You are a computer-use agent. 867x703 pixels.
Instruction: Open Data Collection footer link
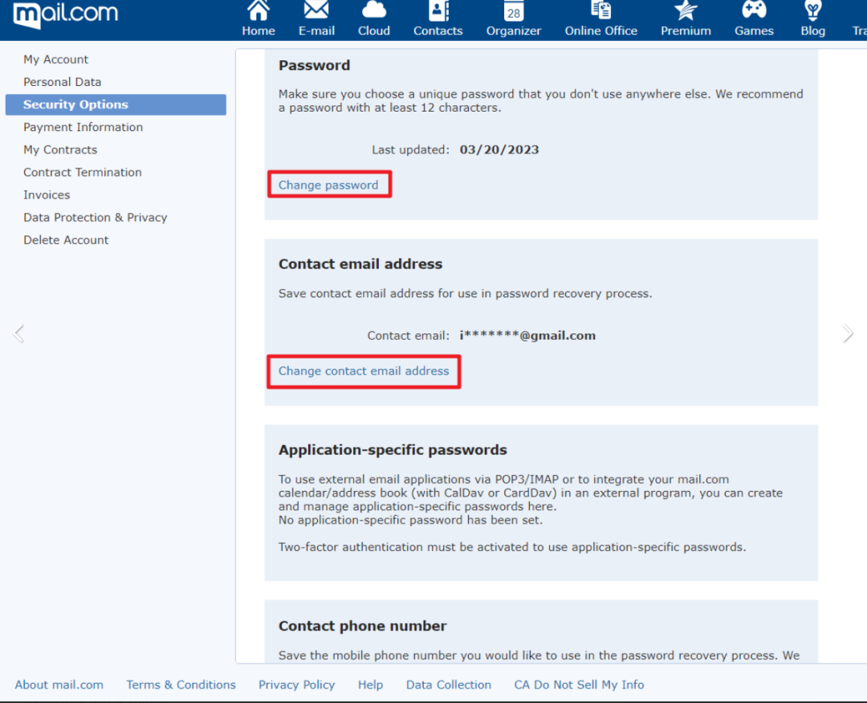(449, 685)
